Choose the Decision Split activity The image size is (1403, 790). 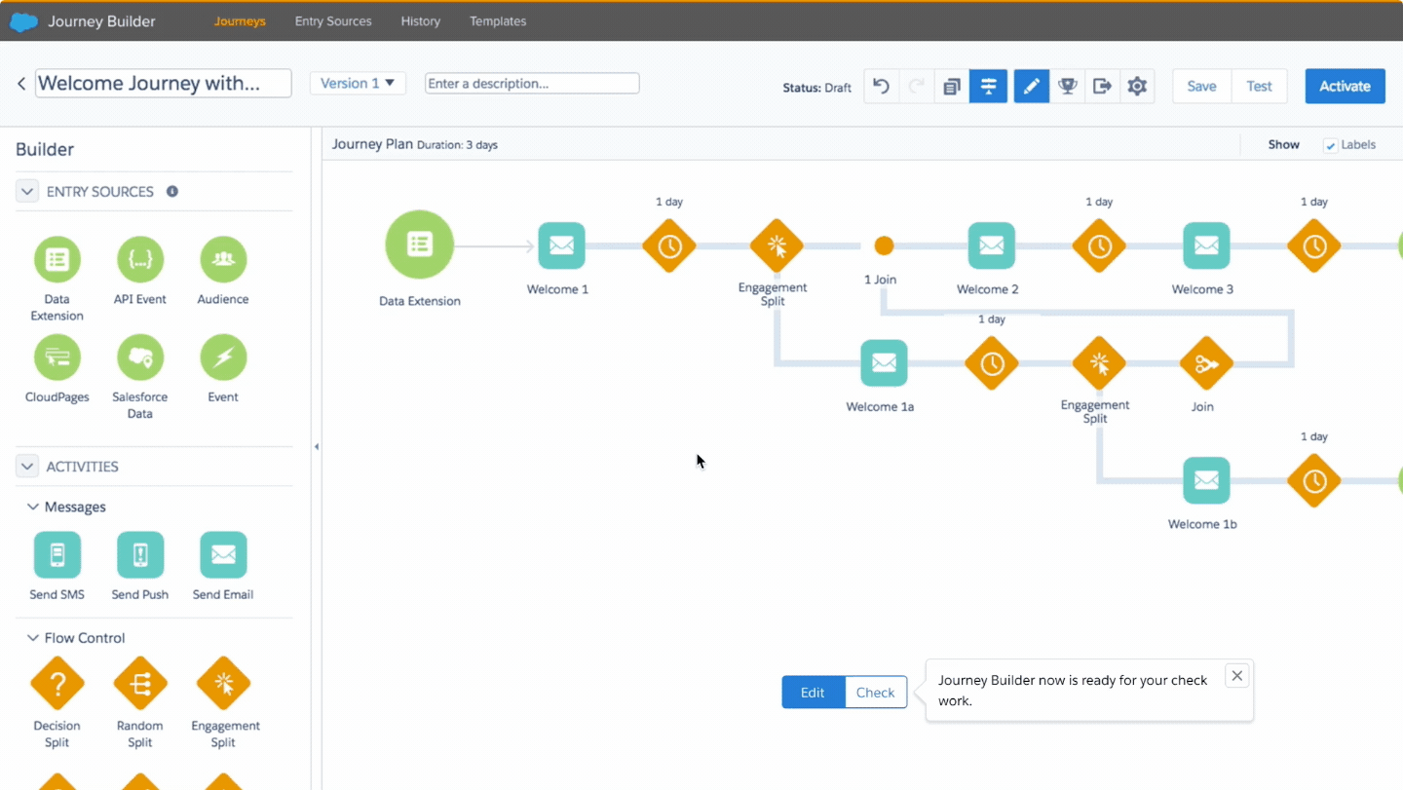point(57,684)
